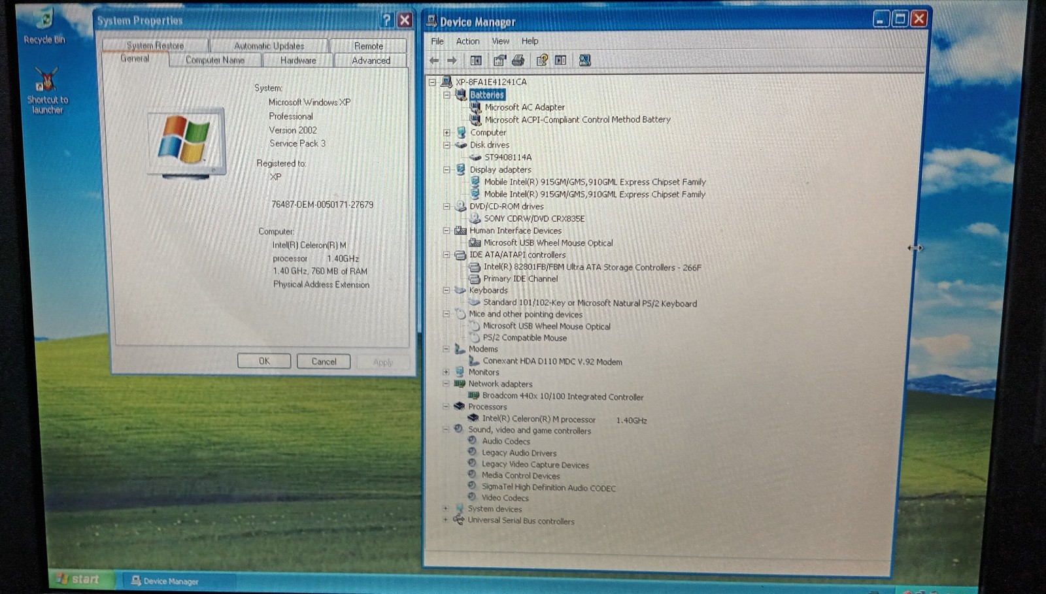This screenshot has width=1046, height=594.
Task: Expand the System devices tree node
Action: pyautogui.click(x=445, y=508)
